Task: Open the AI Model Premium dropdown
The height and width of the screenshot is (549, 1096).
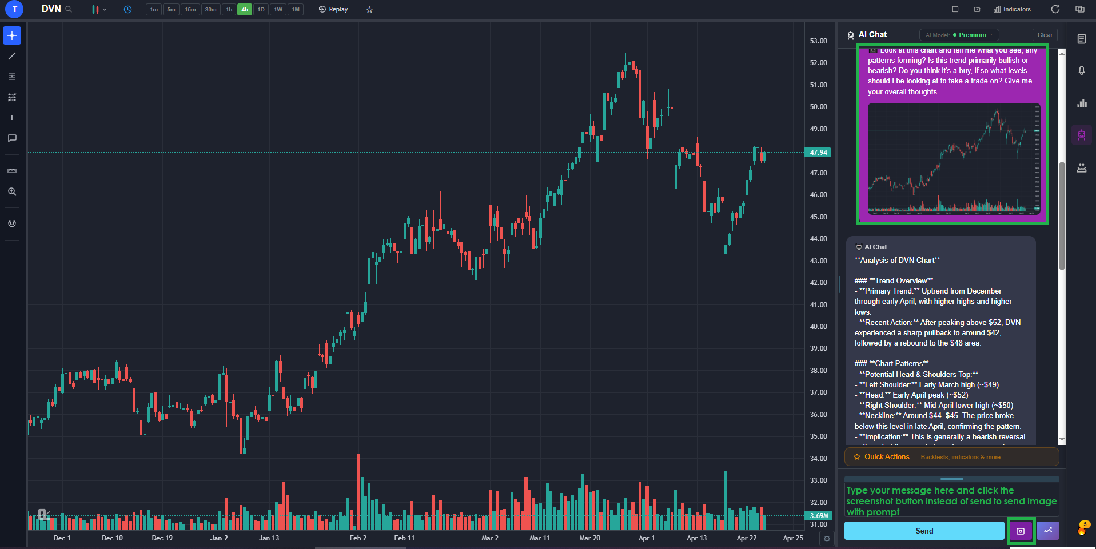Action: pyautogui.click(x=959, y=35)
